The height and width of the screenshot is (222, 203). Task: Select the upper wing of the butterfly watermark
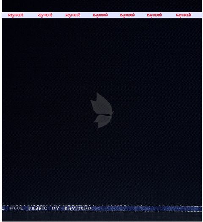coord(101,104)
